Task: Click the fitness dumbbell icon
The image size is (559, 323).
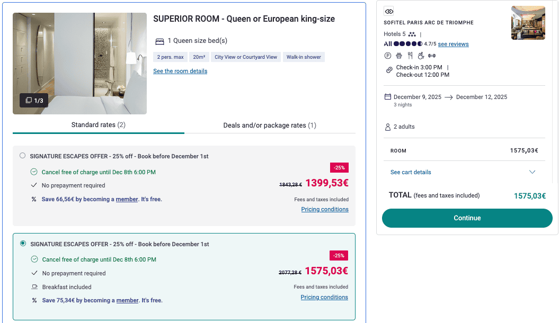Action: coord(432,55)
